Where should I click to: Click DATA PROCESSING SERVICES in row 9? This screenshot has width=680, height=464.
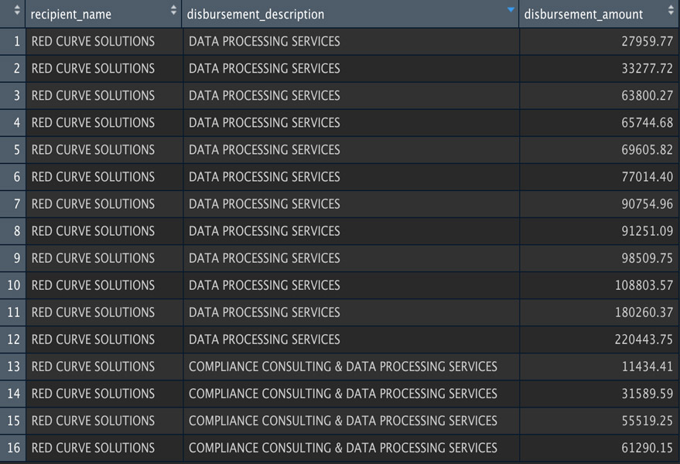coord(264,258)
